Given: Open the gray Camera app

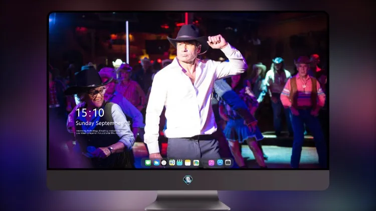Looking at the screenshot, I should (x=228, y=162).
